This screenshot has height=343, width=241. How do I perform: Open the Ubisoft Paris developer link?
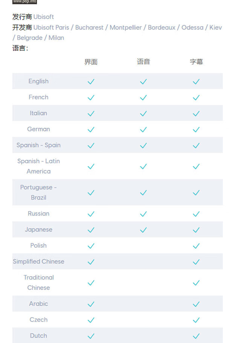[51, 28]
